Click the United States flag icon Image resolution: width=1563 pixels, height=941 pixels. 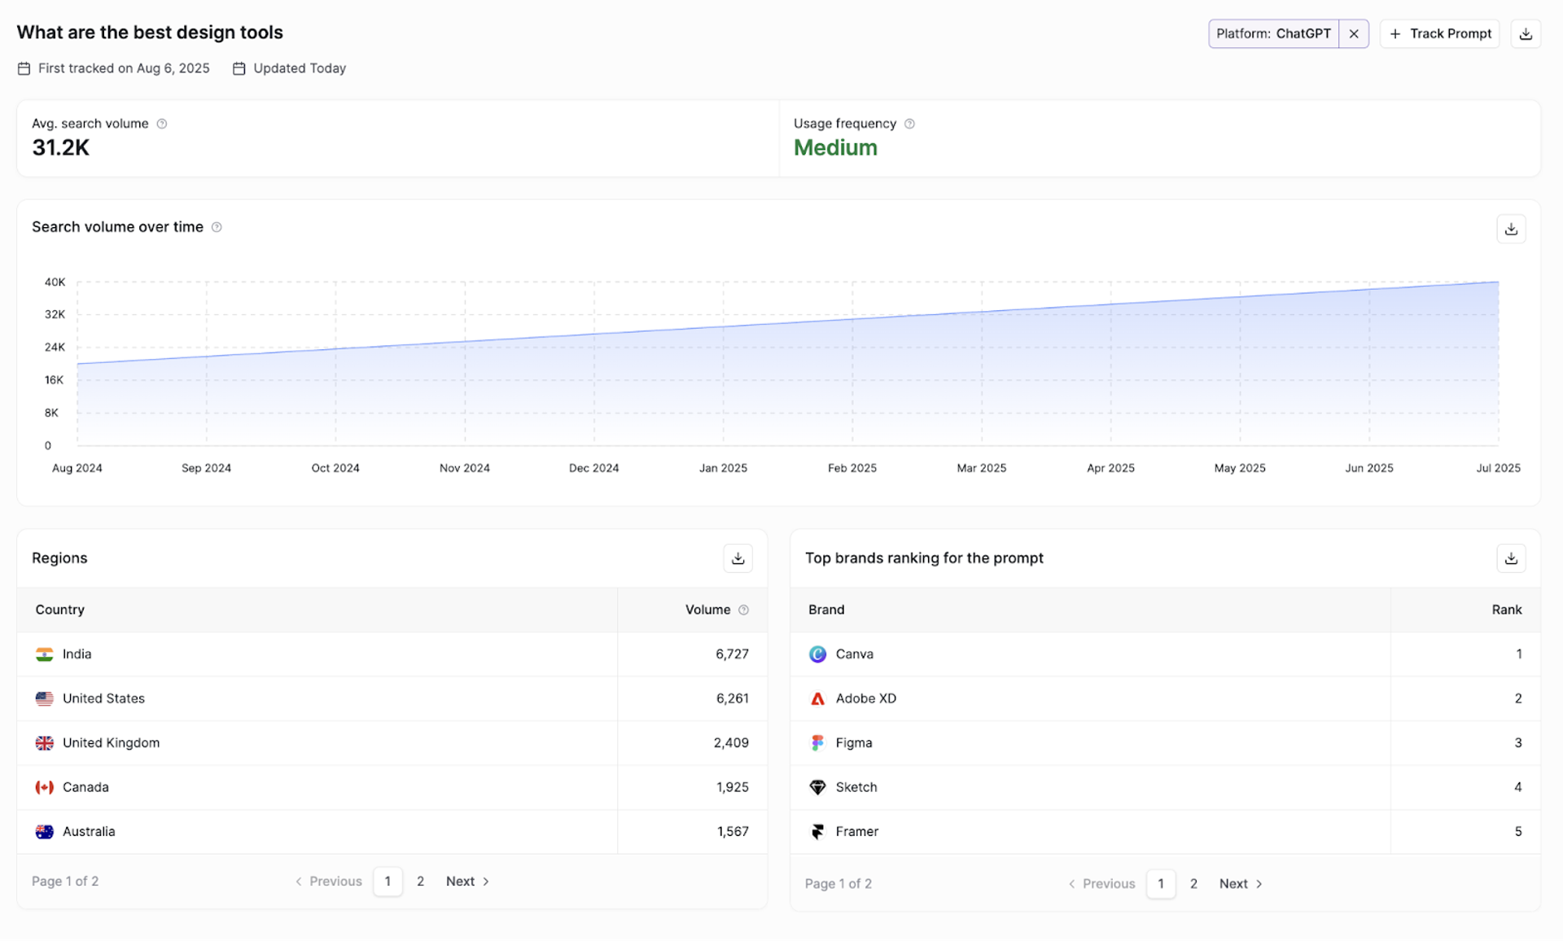pyautogui.click(x=45, y=698)
